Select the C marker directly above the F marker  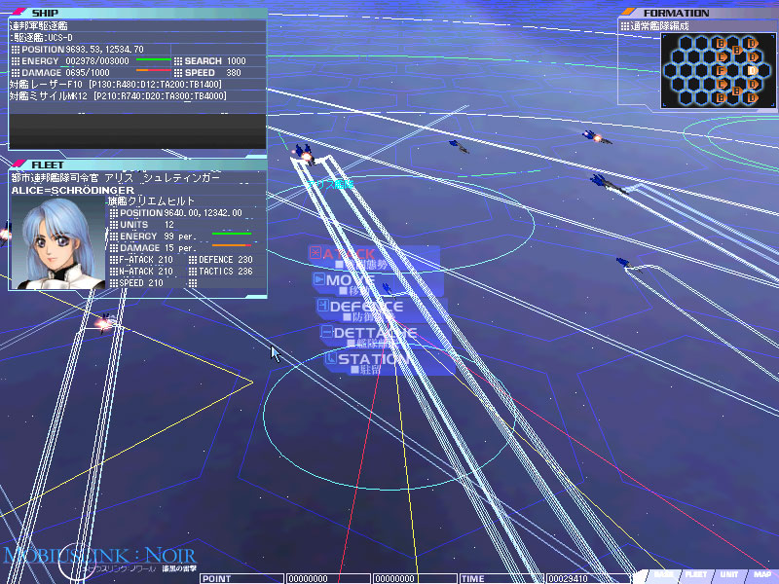pos(722,57)
